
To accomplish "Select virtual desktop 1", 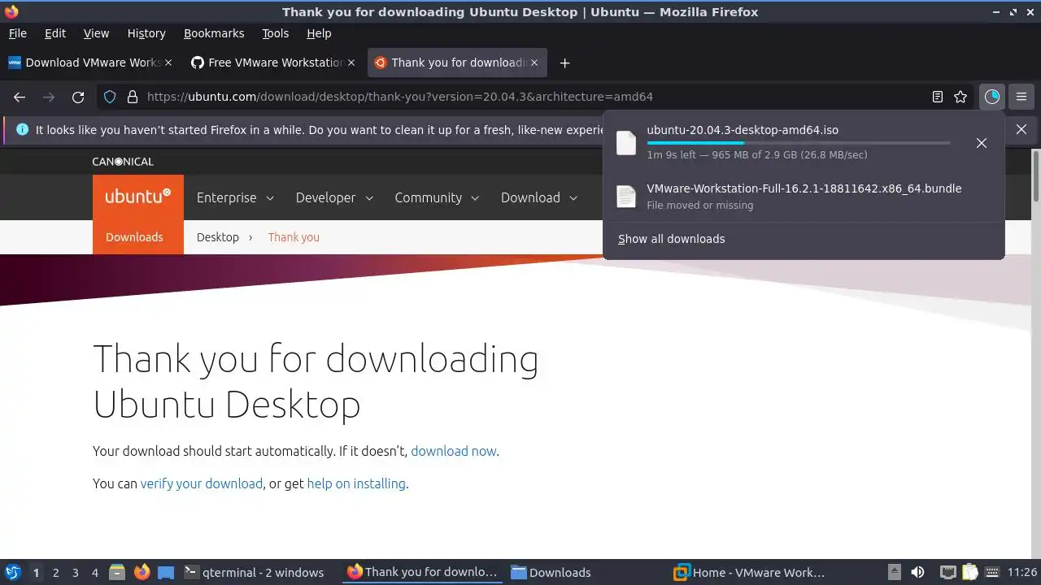I will click(x=36, y=573).
